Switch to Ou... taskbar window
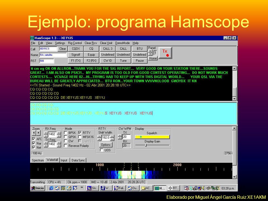 pos(133,188)
